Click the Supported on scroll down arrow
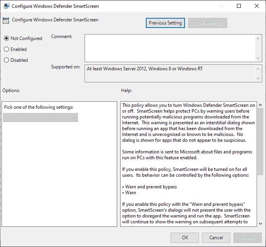Screen dimensions: 266x247 coord(258,78)
